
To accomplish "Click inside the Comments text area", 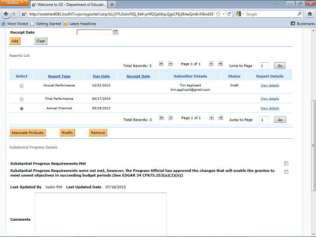I will tap(101, 215).
